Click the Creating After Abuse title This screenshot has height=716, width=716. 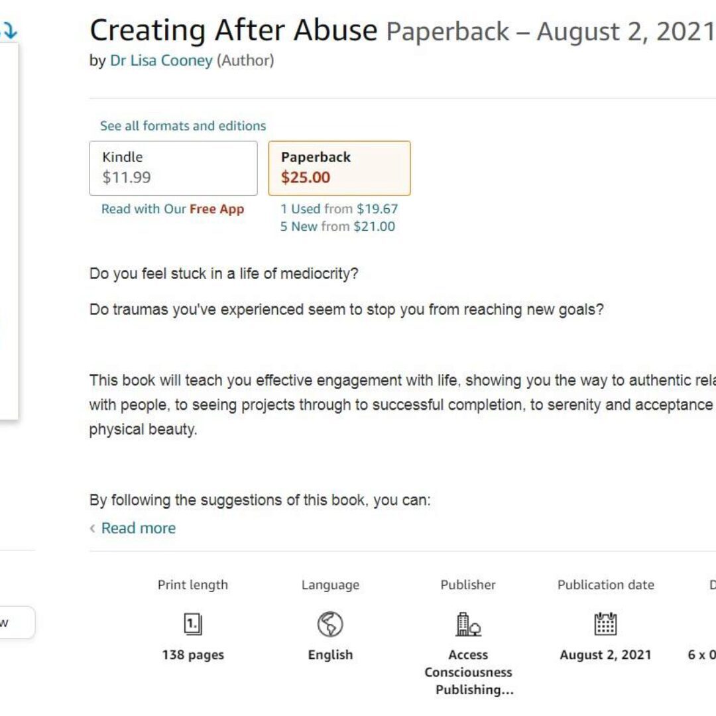point(233,30)
